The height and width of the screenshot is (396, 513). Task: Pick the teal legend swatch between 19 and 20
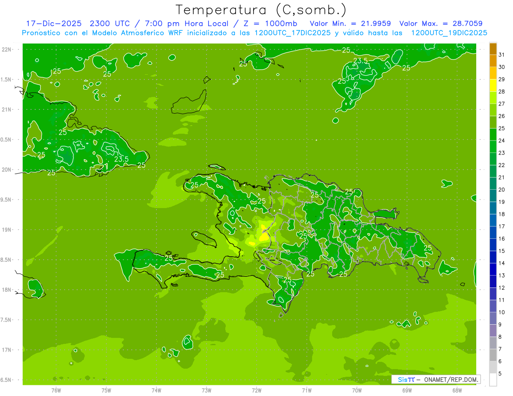(x=493, y=196)
